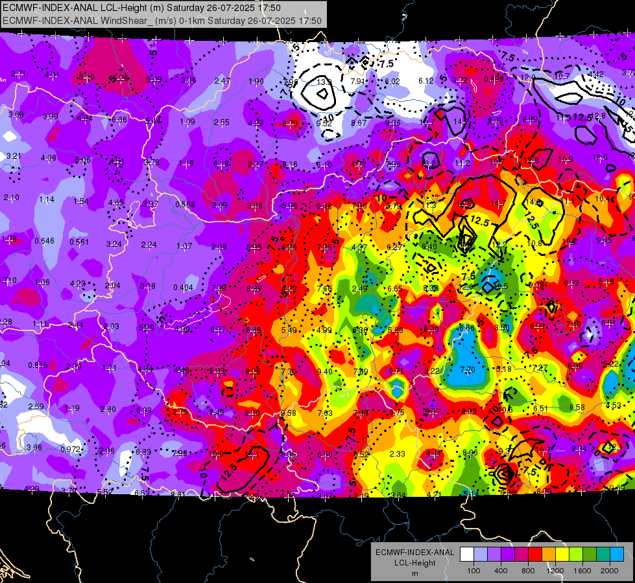635x583 pixels.
Task: Click the '100' legend tick label
Action: [473, 571]
